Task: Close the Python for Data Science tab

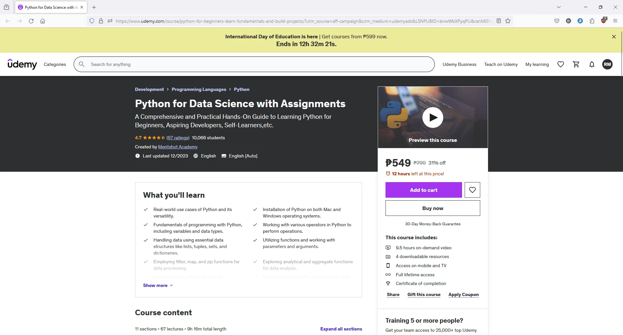Action: coord(82,7)
